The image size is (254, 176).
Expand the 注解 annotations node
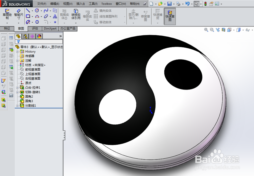click(18, 61)
